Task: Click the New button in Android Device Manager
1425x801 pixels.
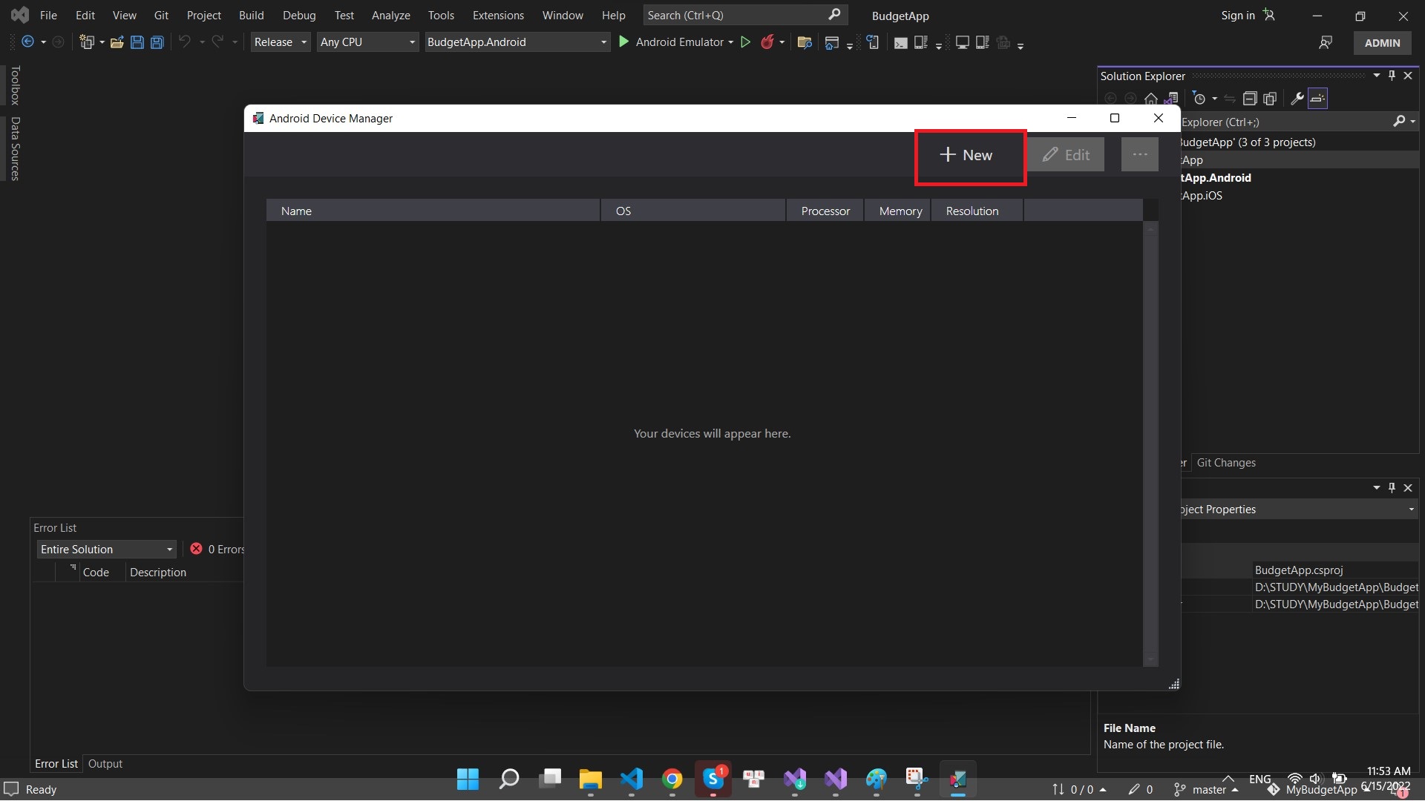Action: coord(970,156)
